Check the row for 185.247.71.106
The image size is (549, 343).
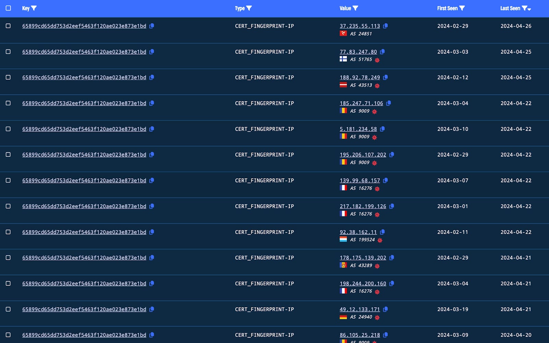click(x=8, y=103)
